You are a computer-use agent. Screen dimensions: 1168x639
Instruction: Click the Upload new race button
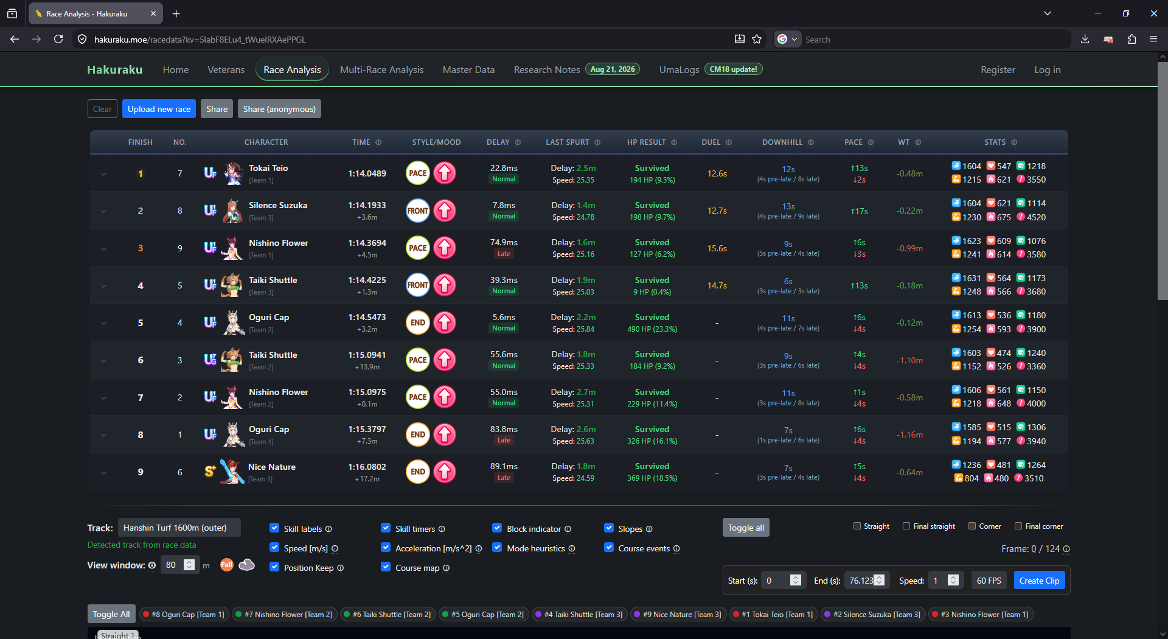[159, 109]
